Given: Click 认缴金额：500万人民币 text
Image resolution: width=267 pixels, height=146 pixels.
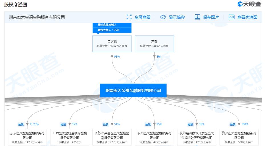Looking at the screenshot, I should coord(239,142).
